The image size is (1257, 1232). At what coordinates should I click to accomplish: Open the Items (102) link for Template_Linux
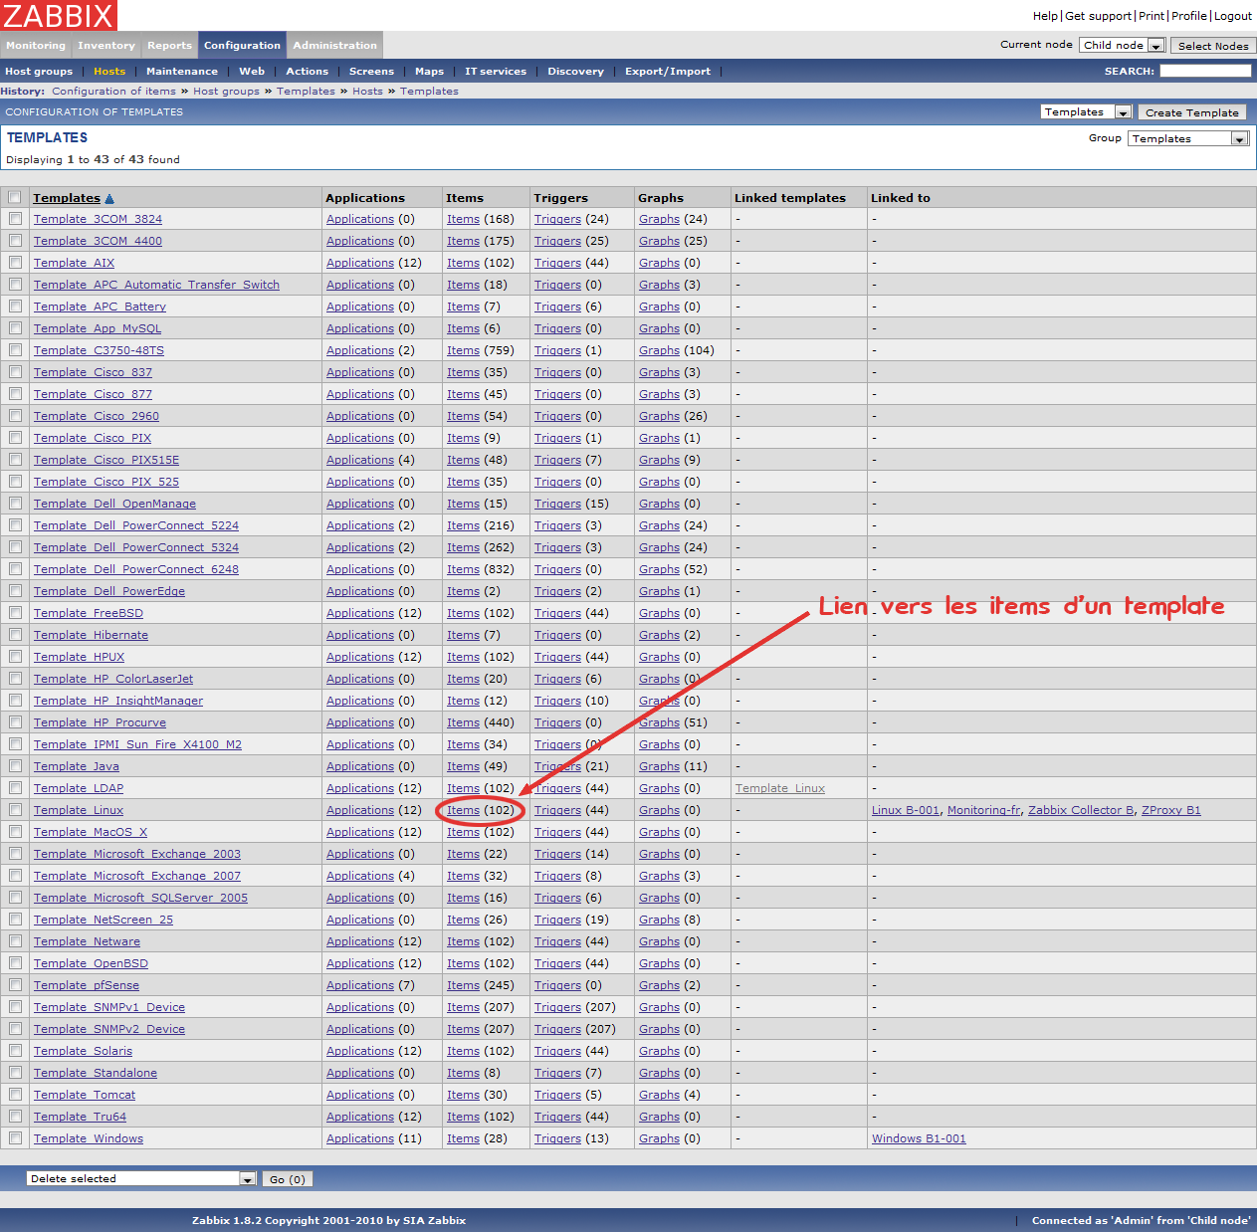[463, 810]
